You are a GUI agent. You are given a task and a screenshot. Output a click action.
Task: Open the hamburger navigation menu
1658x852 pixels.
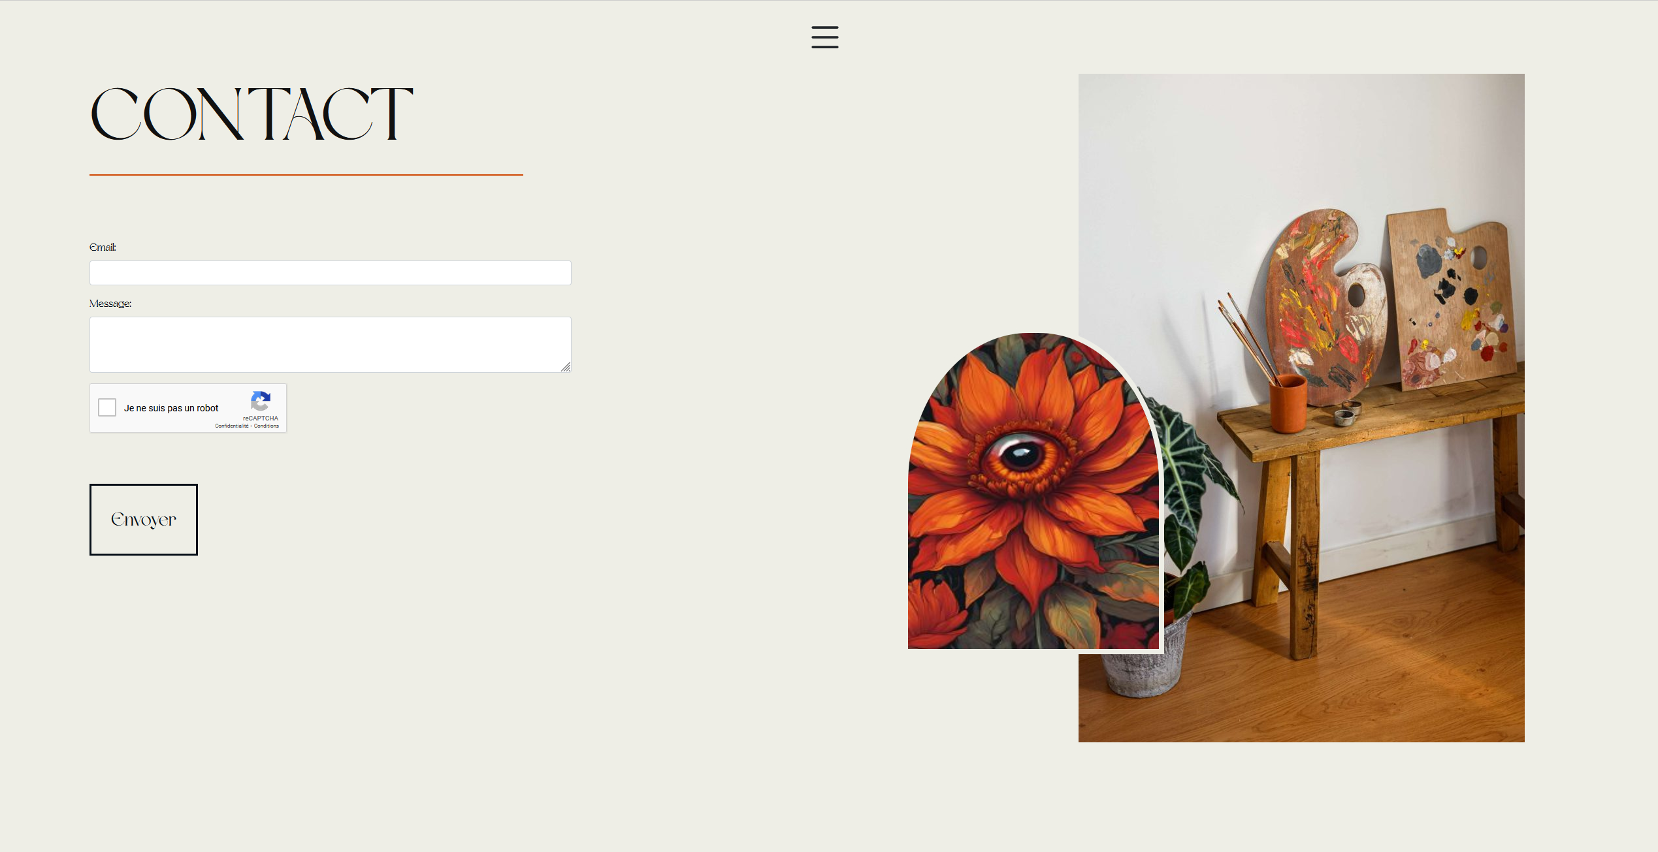coord(824,37)
